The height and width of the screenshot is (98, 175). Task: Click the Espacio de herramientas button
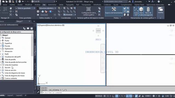click(114, 11)
